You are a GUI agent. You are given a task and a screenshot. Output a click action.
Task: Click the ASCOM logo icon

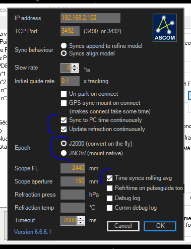[165, 28]
